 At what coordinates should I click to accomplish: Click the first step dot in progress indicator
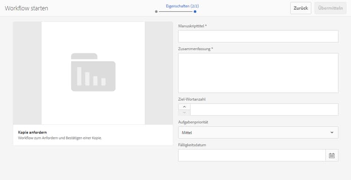pos(156,12)
